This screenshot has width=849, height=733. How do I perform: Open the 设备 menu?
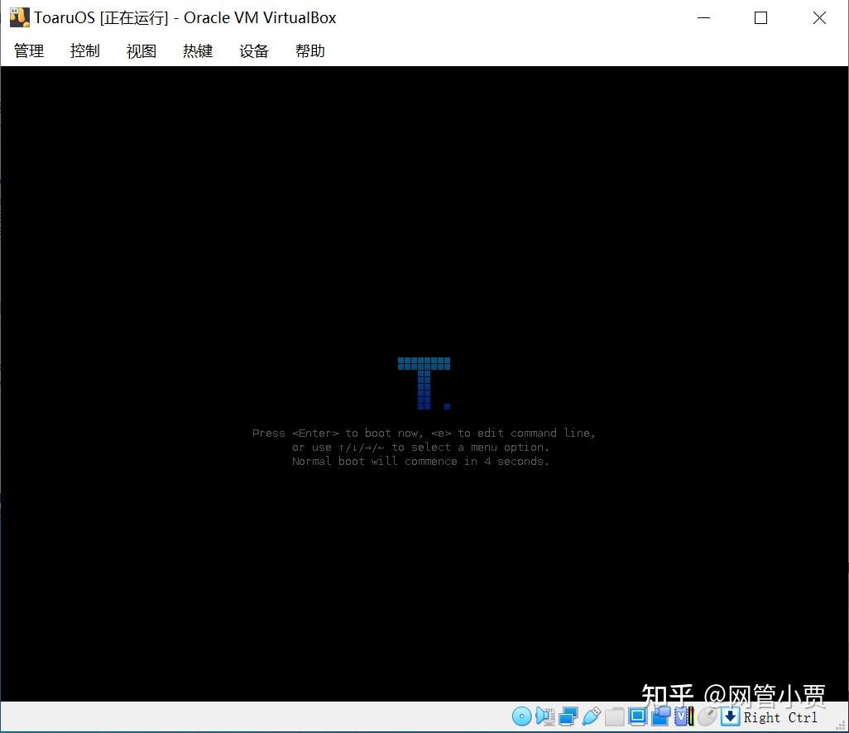point(253,50)
